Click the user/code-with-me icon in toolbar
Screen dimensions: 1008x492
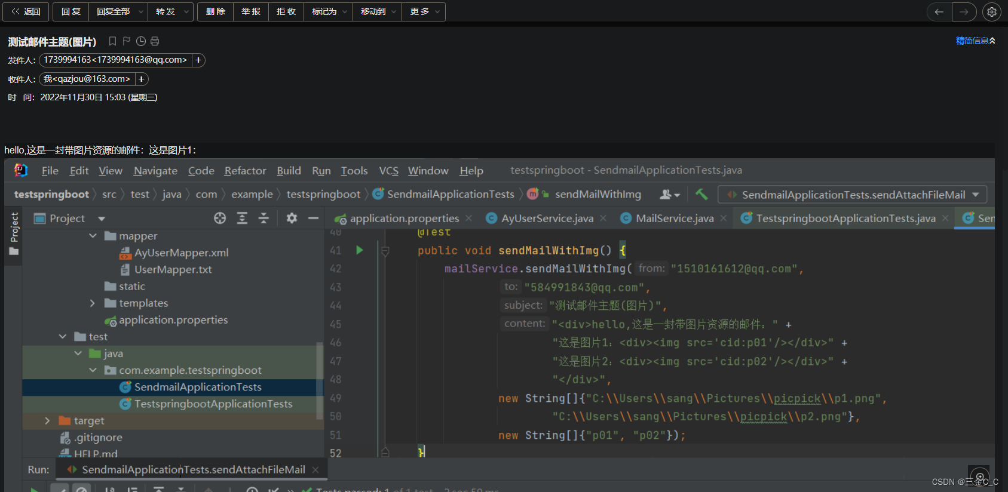[x=669, y=195]
